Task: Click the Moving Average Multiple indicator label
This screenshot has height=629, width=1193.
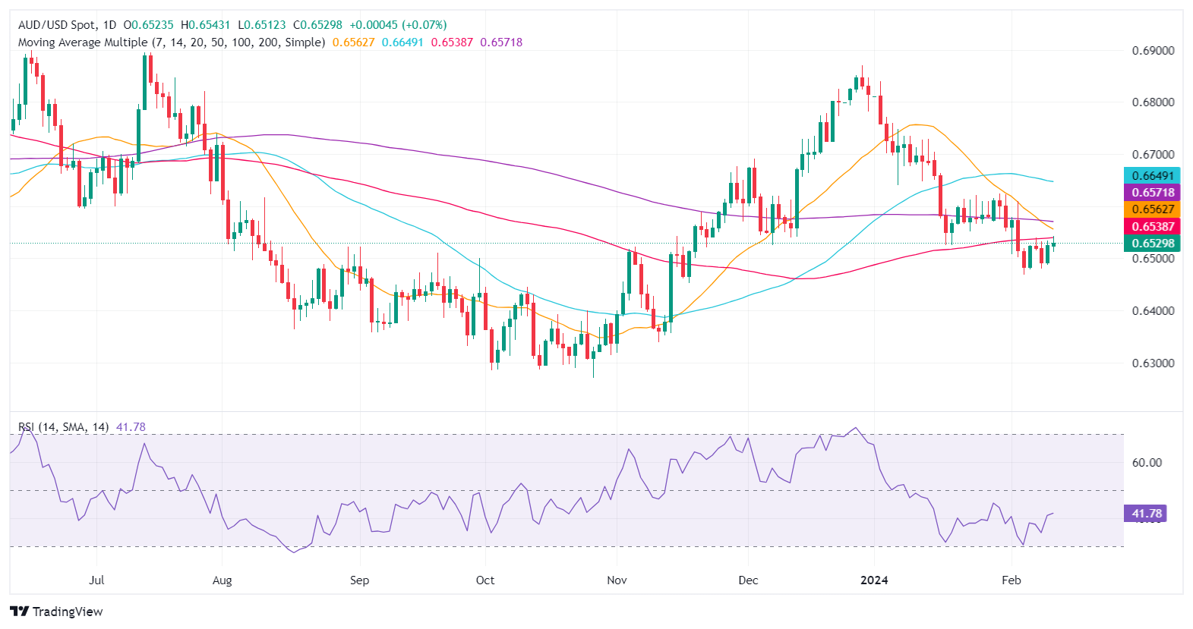Action: click(171, 42)
